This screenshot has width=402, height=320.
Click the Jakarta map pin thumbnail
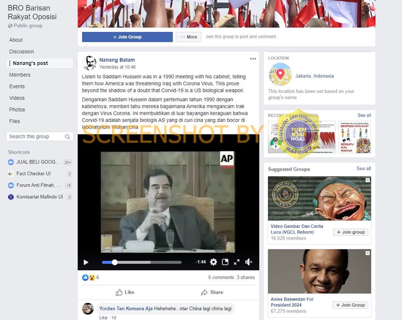tap(280, 75)
